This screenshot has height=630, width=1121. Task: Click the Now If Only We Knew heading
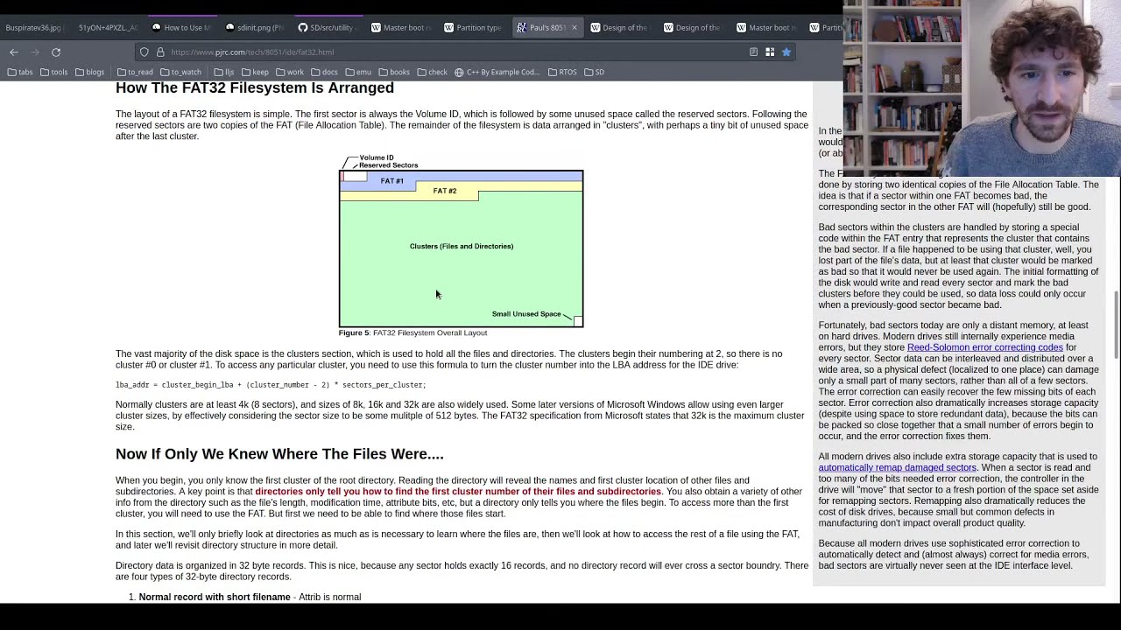coord(279,454)
